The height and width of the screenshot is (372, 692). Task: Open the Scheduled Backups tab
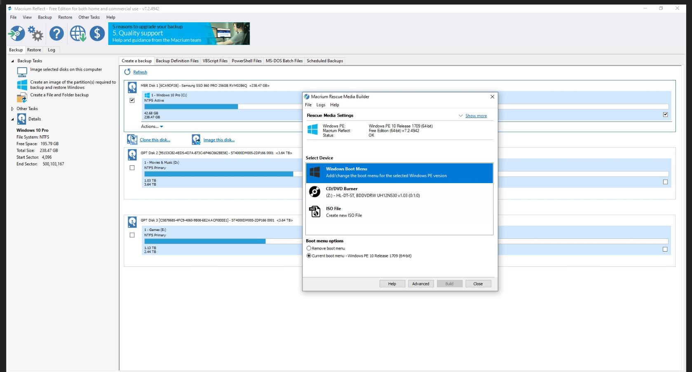pos(325,61)
